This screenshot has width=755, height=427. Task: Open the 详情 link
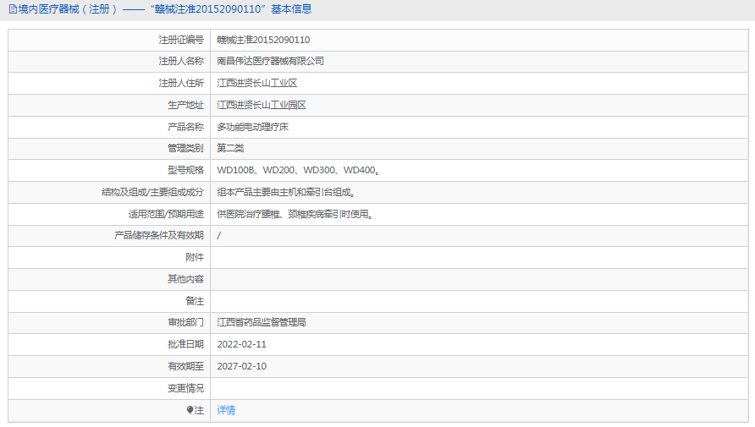226,410
